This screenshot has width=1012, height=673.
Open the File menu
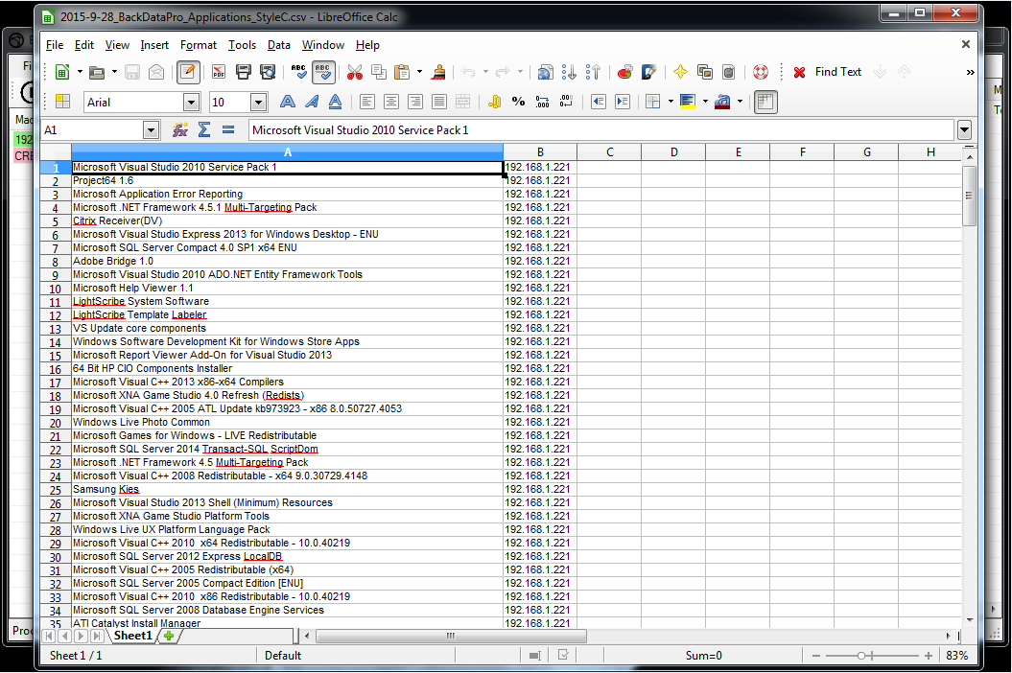(x=55, y=45)
